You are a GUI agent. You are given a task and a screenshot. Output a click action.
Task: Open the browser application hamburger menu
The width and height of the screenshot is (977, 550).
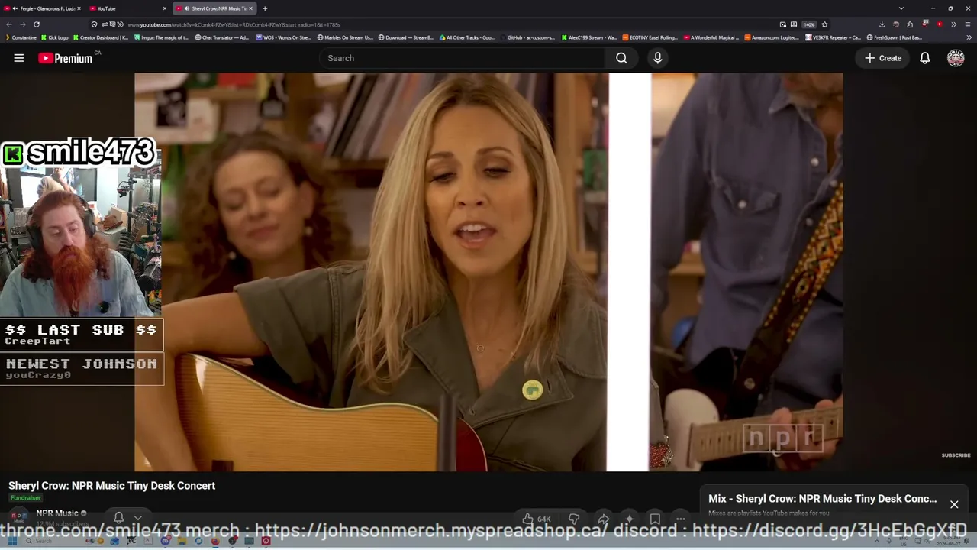[968, 24]
